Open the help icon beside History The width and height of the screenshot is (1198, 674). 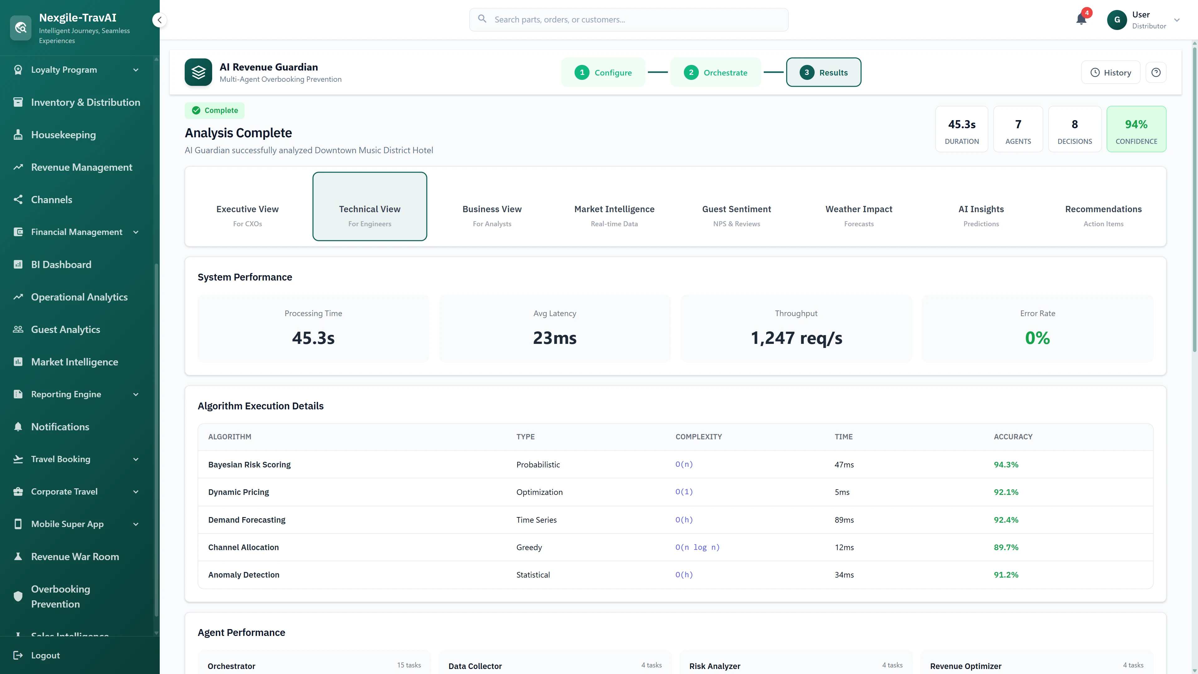1156,72
